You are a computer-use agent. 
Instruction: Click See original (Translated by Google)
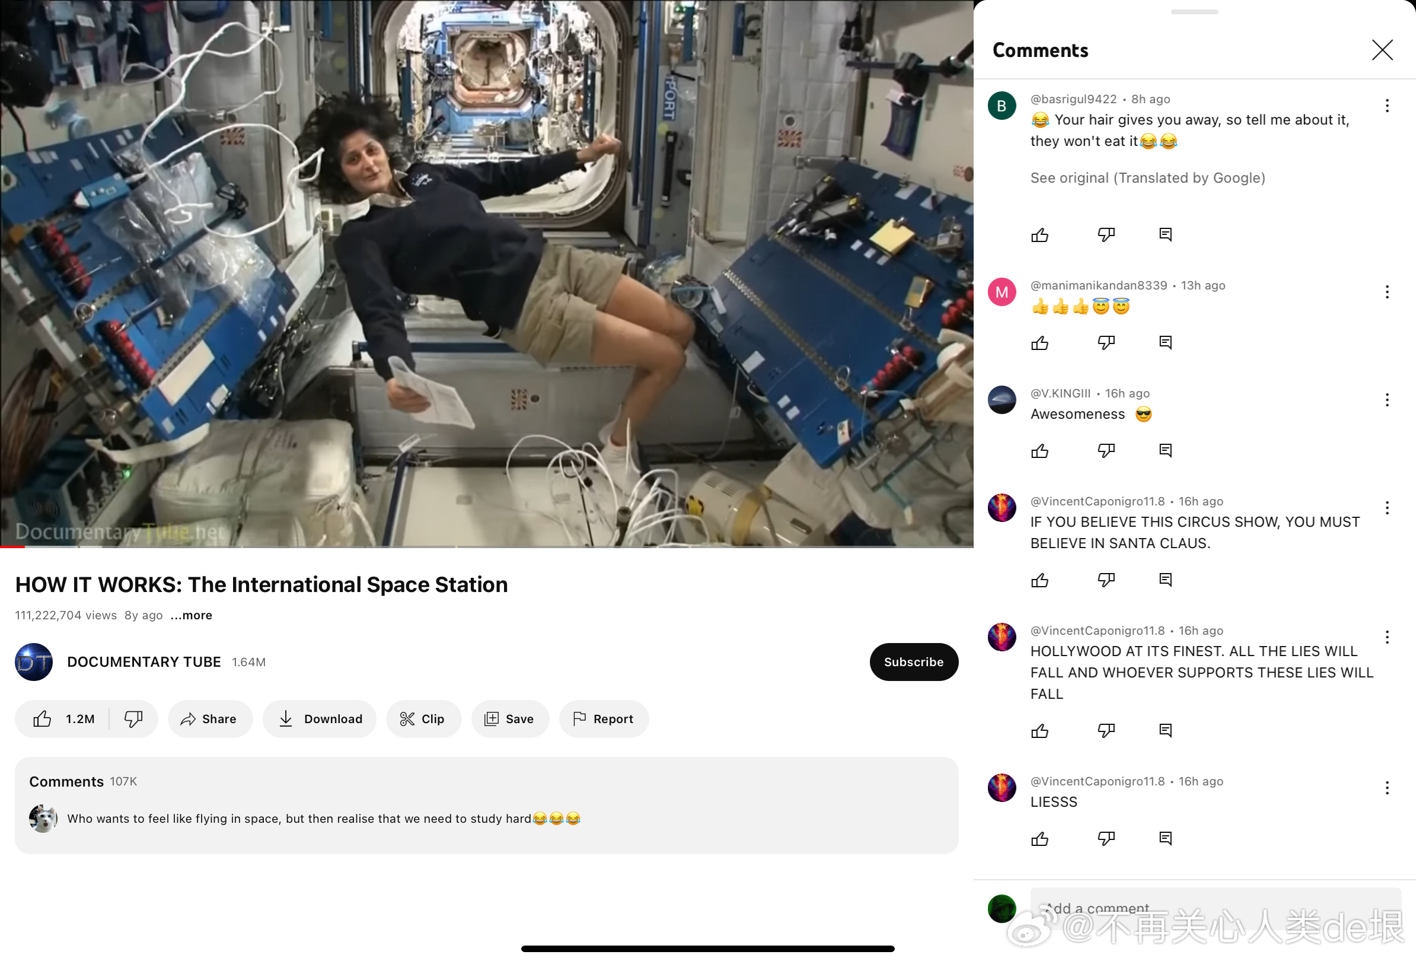[x=1147, y=178]
